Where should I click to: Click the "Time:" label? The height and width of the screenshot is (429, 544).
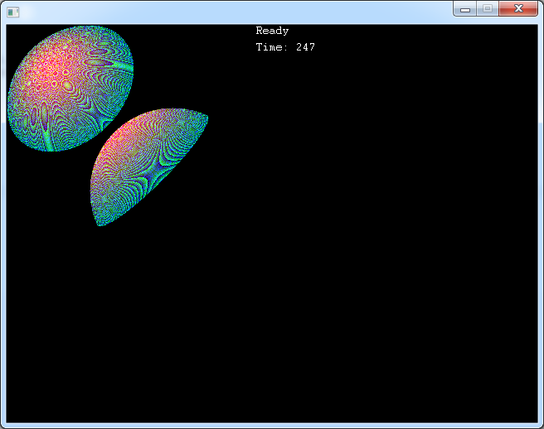(270, 47)
